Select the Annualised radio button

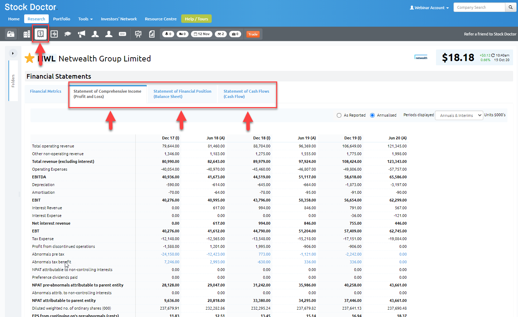(x=373, y=115)
